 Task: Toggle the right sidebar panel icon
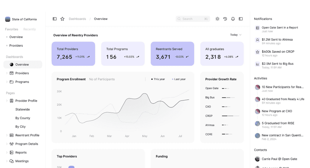tap(241, 19)
